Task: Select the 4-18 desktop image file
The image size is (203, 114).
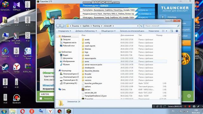Action: (x=5, y=83)
